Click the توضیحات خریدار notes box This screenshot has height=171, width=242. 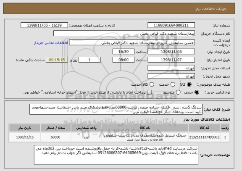pyautogui.click(x=116, y=155)
